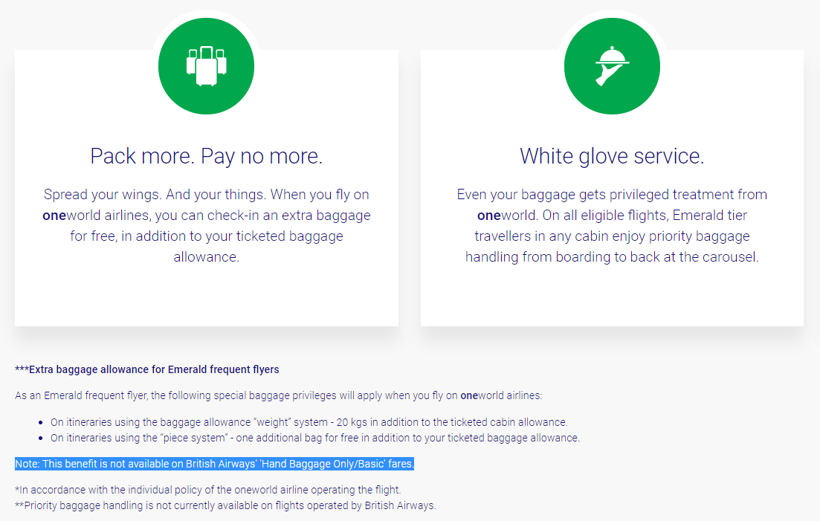Screen dimensions: 820x521
Task: Click the priority baggage handling paragraph
Action: pyautogui.click(x=612, y=226)
